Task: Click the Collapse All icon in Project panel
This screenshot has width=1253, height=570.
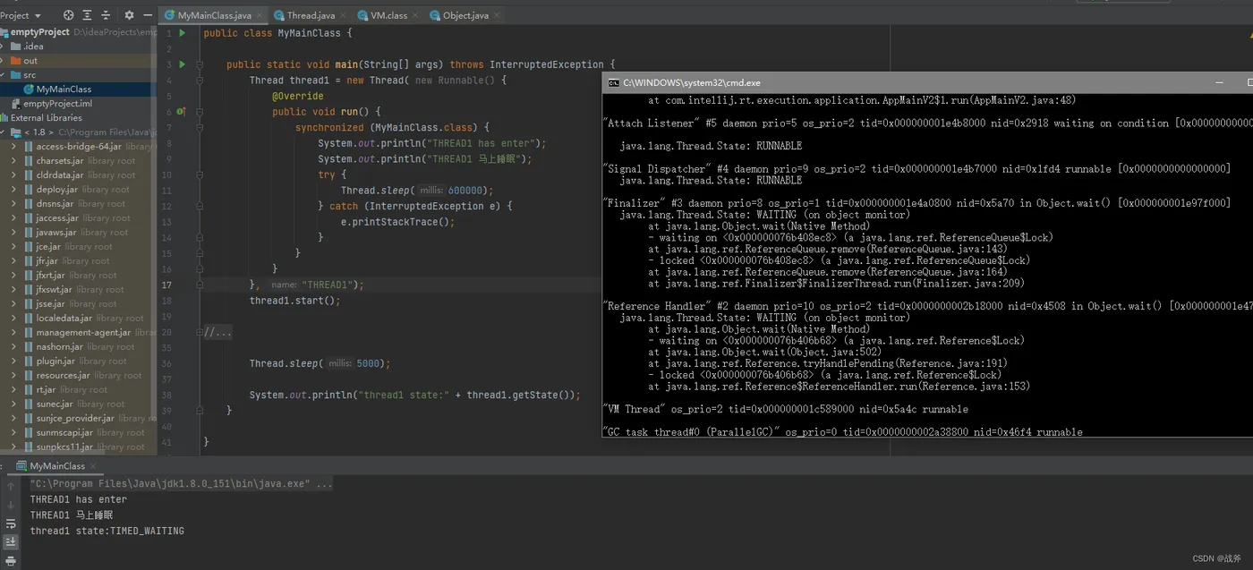Action: pyautogui.click(x=105, y=15)
